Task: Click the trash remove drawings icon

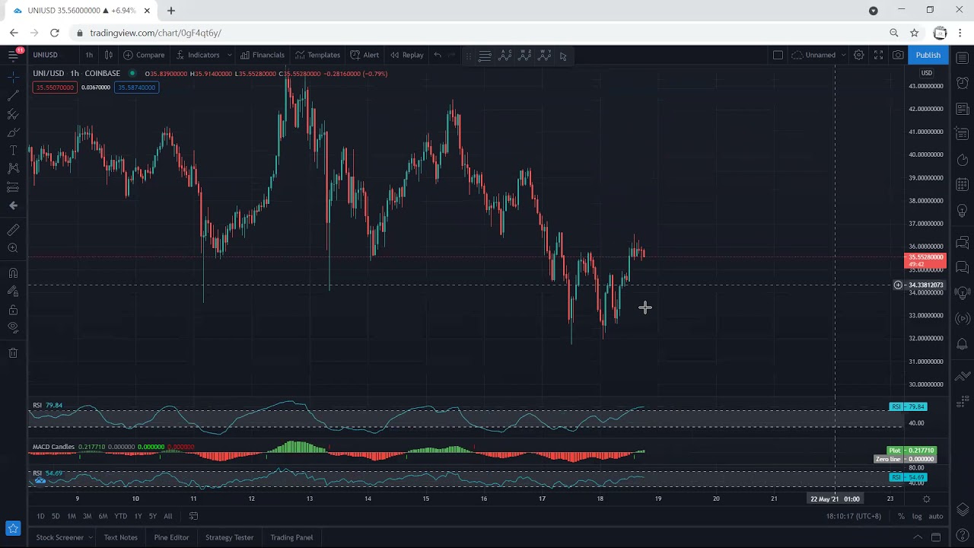Action: click(13, 353)
